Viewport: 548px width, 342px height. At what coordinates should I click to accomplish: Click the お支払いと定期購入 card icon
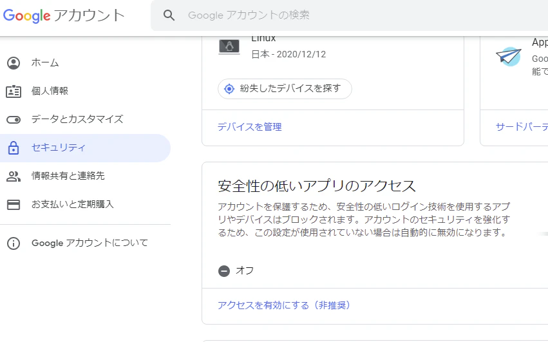click(x=14, y=205)
